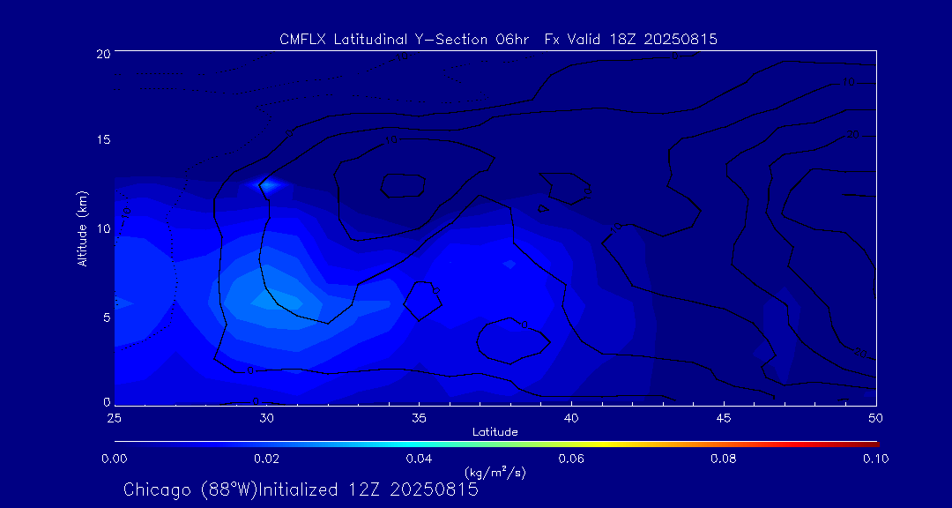The height and width of the screenshot is (508, 952).
Task: Click the 0.02 value on the colorbar
Action: (266, 459)
